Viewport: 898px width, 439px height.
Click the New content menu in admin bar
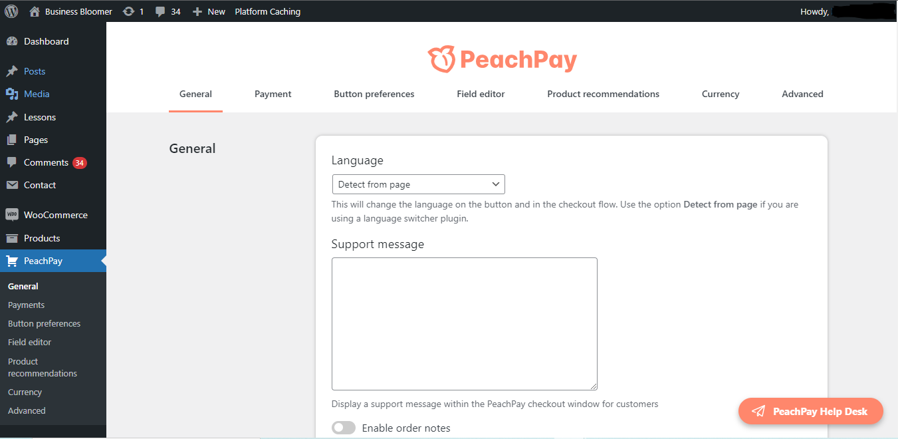coord(209,11)
